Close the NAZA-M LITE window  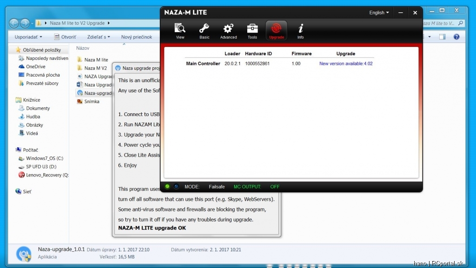click(x=415, y=13)
